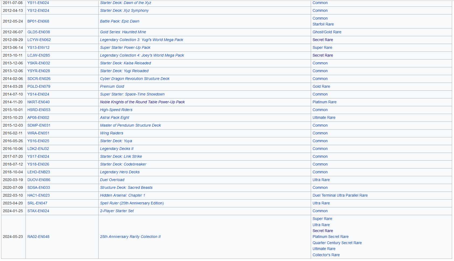Click the Starfoil Rare rarity link
This screenshot has width=454, height=261.
click(x=323, y=24)
